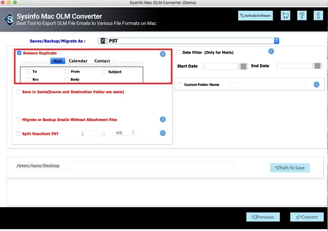Focus the destination path text field
328x231 pixels.
pos(125,166)
